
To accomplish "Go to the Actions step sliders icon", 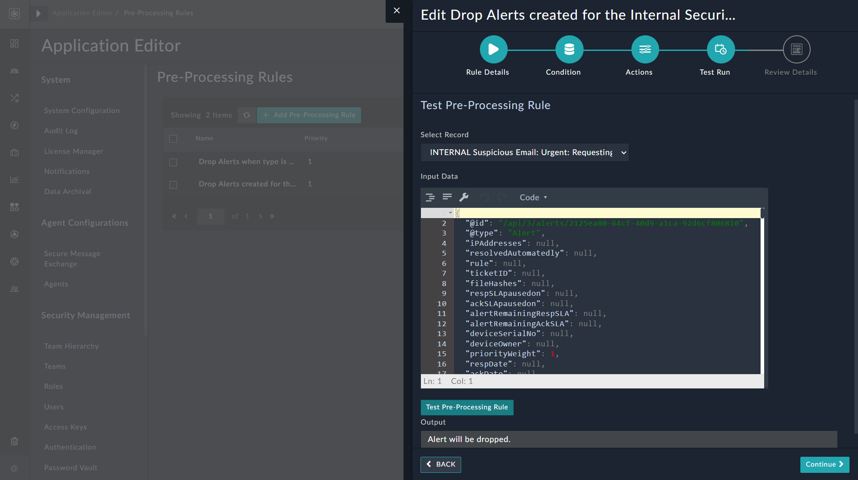I will click(x=644, y=49).
